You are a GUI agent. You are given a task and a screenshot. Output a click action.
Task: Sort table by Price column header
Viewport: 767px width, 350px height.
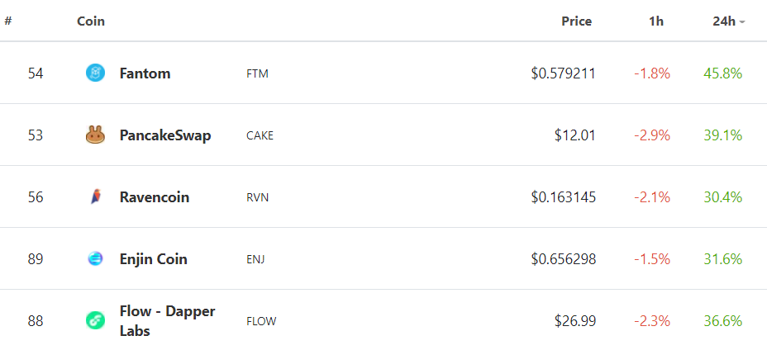coord(576,21)
